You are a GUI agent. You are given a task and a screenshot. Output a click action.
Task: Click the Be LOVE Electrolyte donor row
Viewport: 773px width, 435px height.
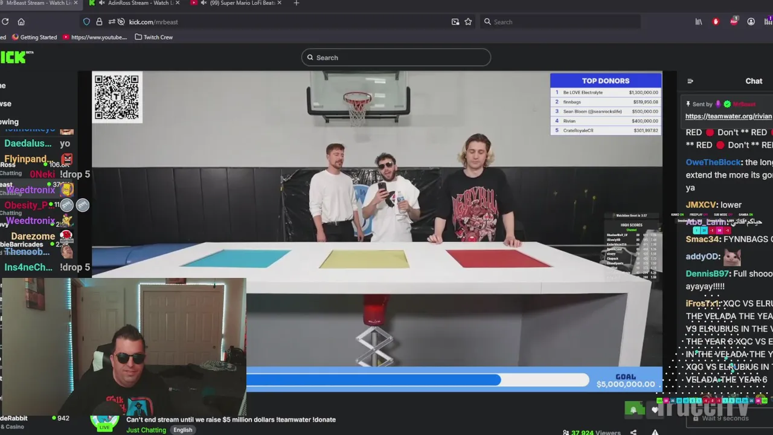606,92
